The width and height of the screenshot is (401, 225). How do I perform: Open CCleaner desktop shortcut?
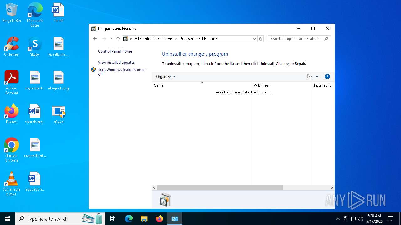coord(12,47)
